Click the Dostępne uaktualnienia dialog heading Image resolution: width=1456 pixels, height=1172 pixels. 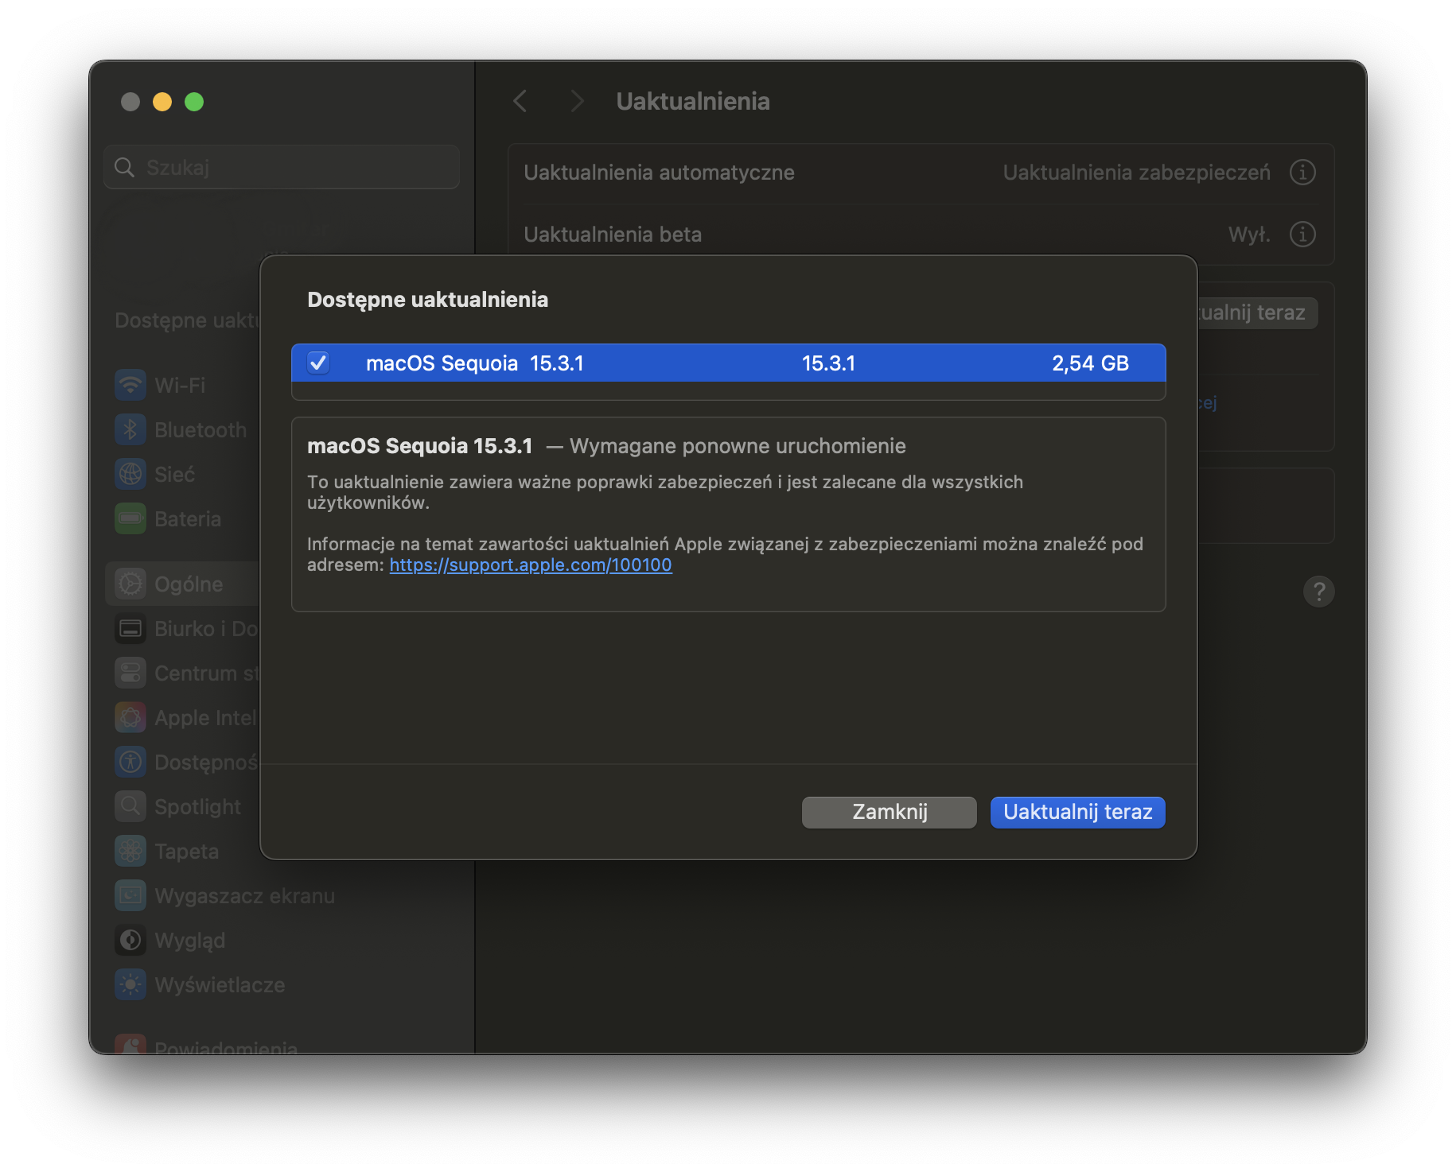point(428,300)
